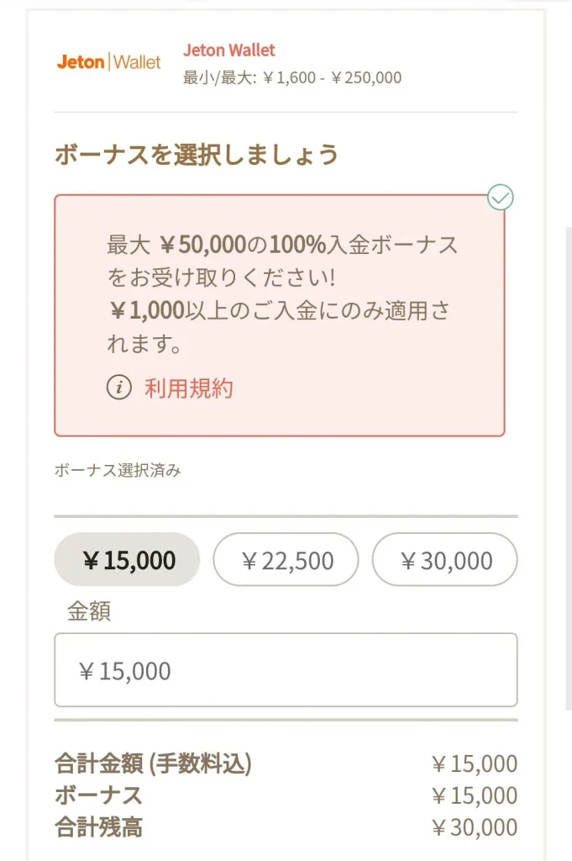Screen dimensions: 572x861
Task: Open the 利用規約 terms link
Action: [189, 388]
